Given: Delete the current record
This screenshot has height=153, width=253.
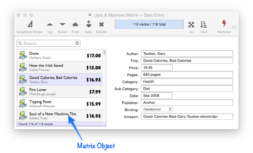Looking at the screenshot, I should (x=101, y=25).
